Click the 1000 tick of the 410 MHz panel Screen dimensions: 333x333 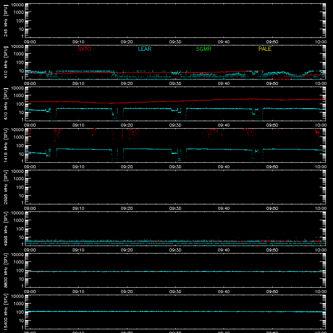point(19,54)
